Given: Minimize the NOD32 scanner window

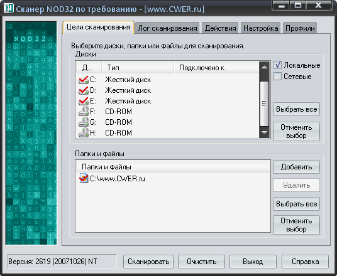Looking at the screenshot, I should pos(281,5).
